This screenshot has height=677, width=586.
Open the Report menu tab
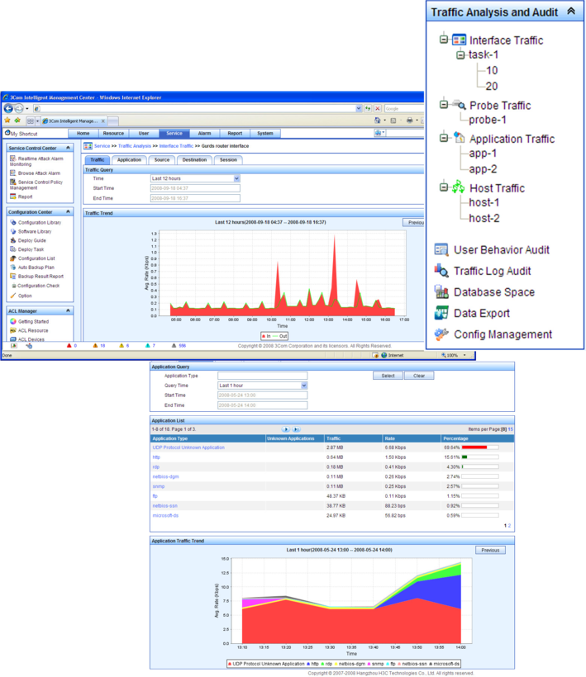pos(235,134)
